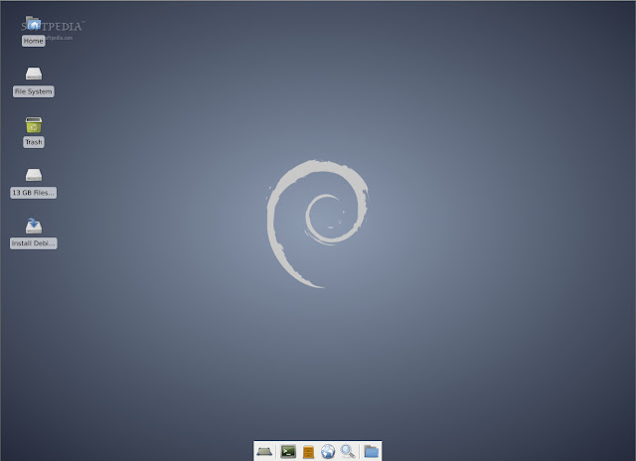This screenshot has width=636, height=461.
Task: Launch the Terminal emulator from the panel
Action: coord(288,451)
